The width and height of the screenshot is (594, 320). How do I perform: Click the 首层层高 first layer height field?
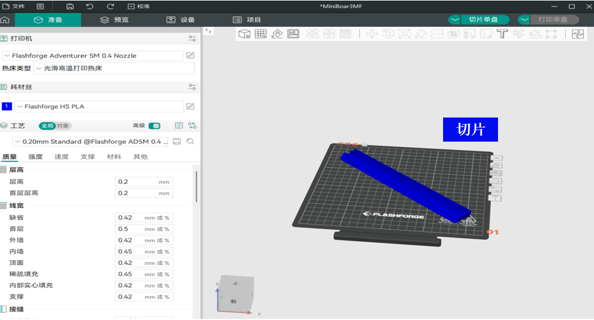click(x=144, y=193)
